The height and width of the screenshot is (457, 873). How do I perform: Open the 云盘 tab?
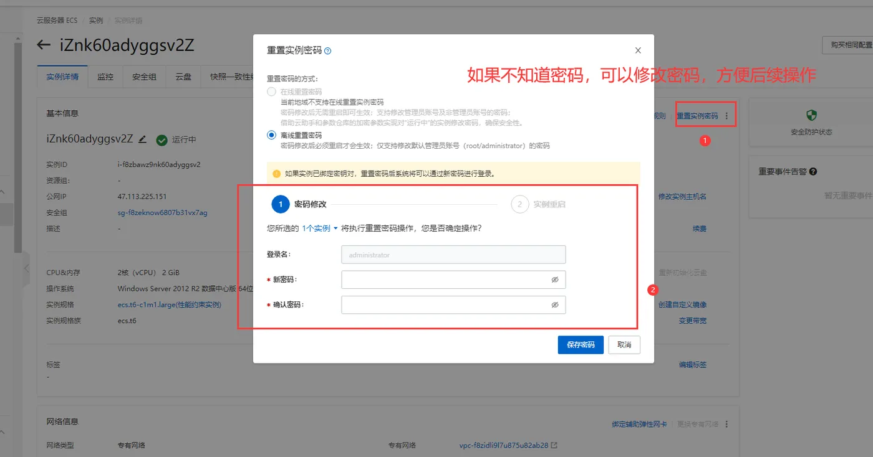pyautogui.click(x=183, y=77)
